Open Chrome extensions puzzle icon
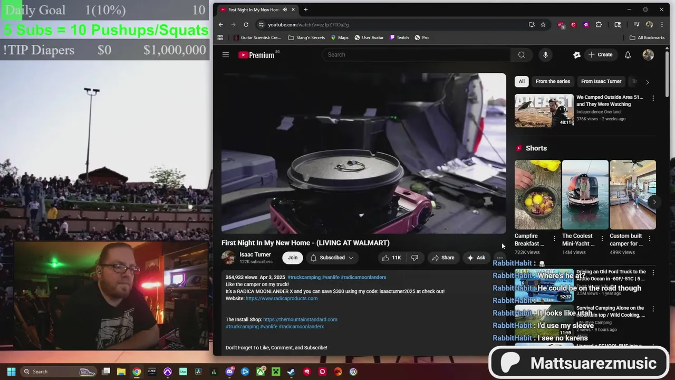The image size is (675, 380). pyautogui.click(x=599, y=24)
